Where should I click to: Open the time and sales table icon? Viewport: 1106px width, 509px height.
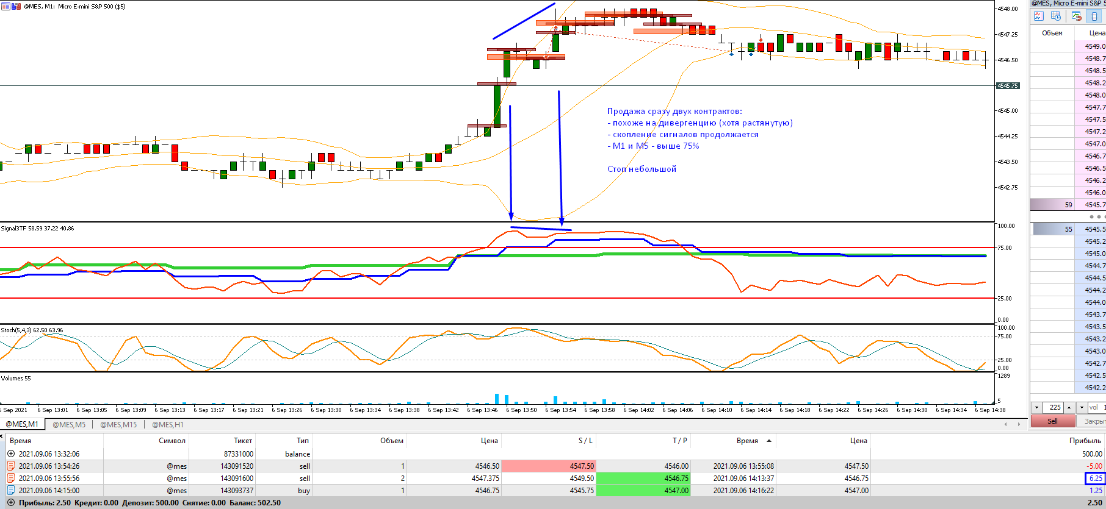point(1057,16)
